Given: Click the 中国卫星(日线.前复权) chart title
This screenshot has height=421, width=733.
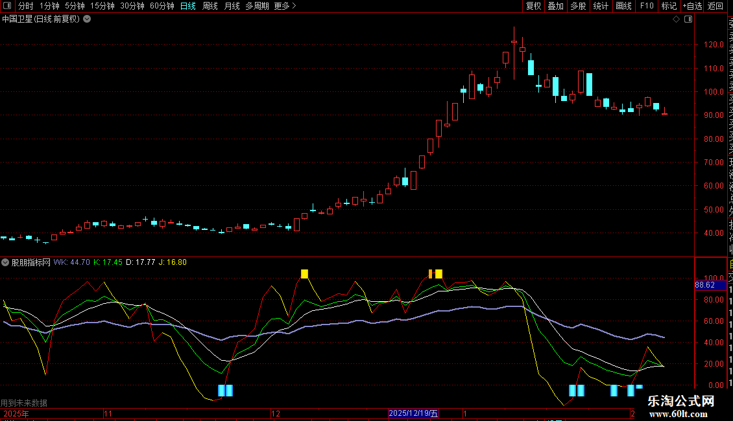Looking at the screenshot, I should [x=41, y=19].
